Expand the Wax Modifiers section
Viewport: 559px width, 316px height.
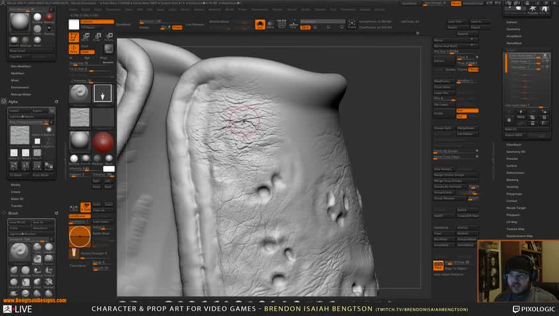pyautogui.click(x=20, y=66)
